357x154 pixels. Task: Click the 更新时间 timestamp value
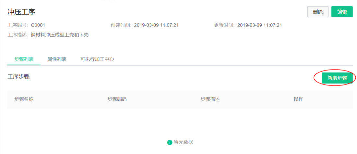259,25
